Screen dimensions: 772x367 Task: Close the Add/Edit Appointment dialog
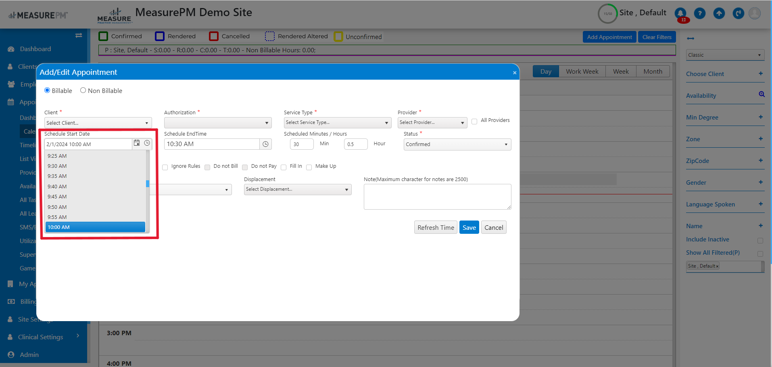tap(515, 73)
